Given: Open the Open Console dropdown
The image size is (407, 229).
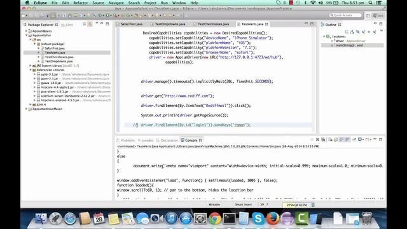Looking at the screenshot, I should pyautogui.click(x=371, y=140).
